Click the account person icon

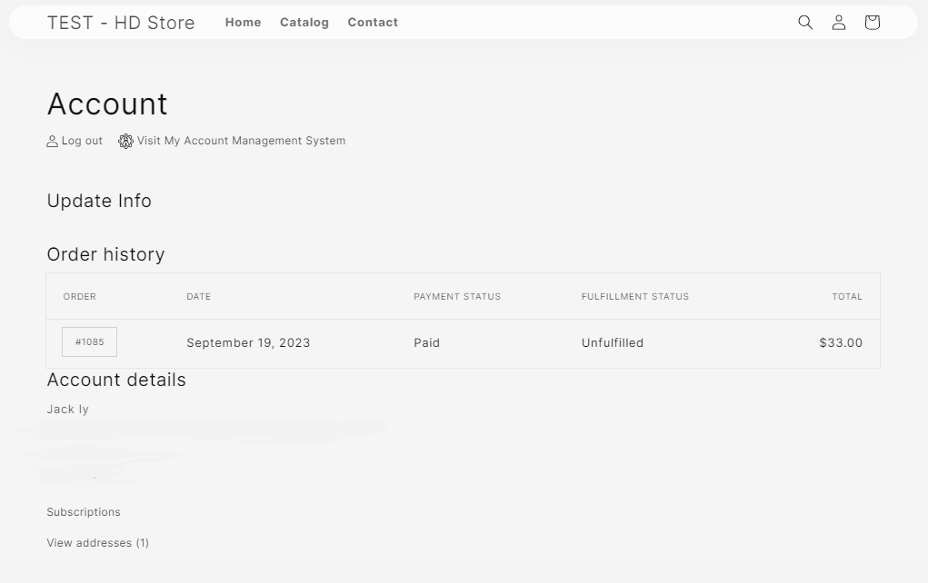pos(839,22)
